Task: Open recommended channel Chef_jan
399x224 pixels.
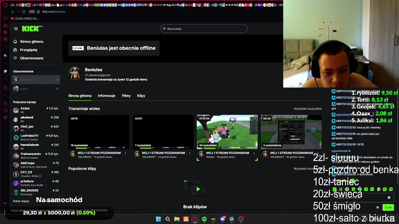Action: tap(36, 128)
